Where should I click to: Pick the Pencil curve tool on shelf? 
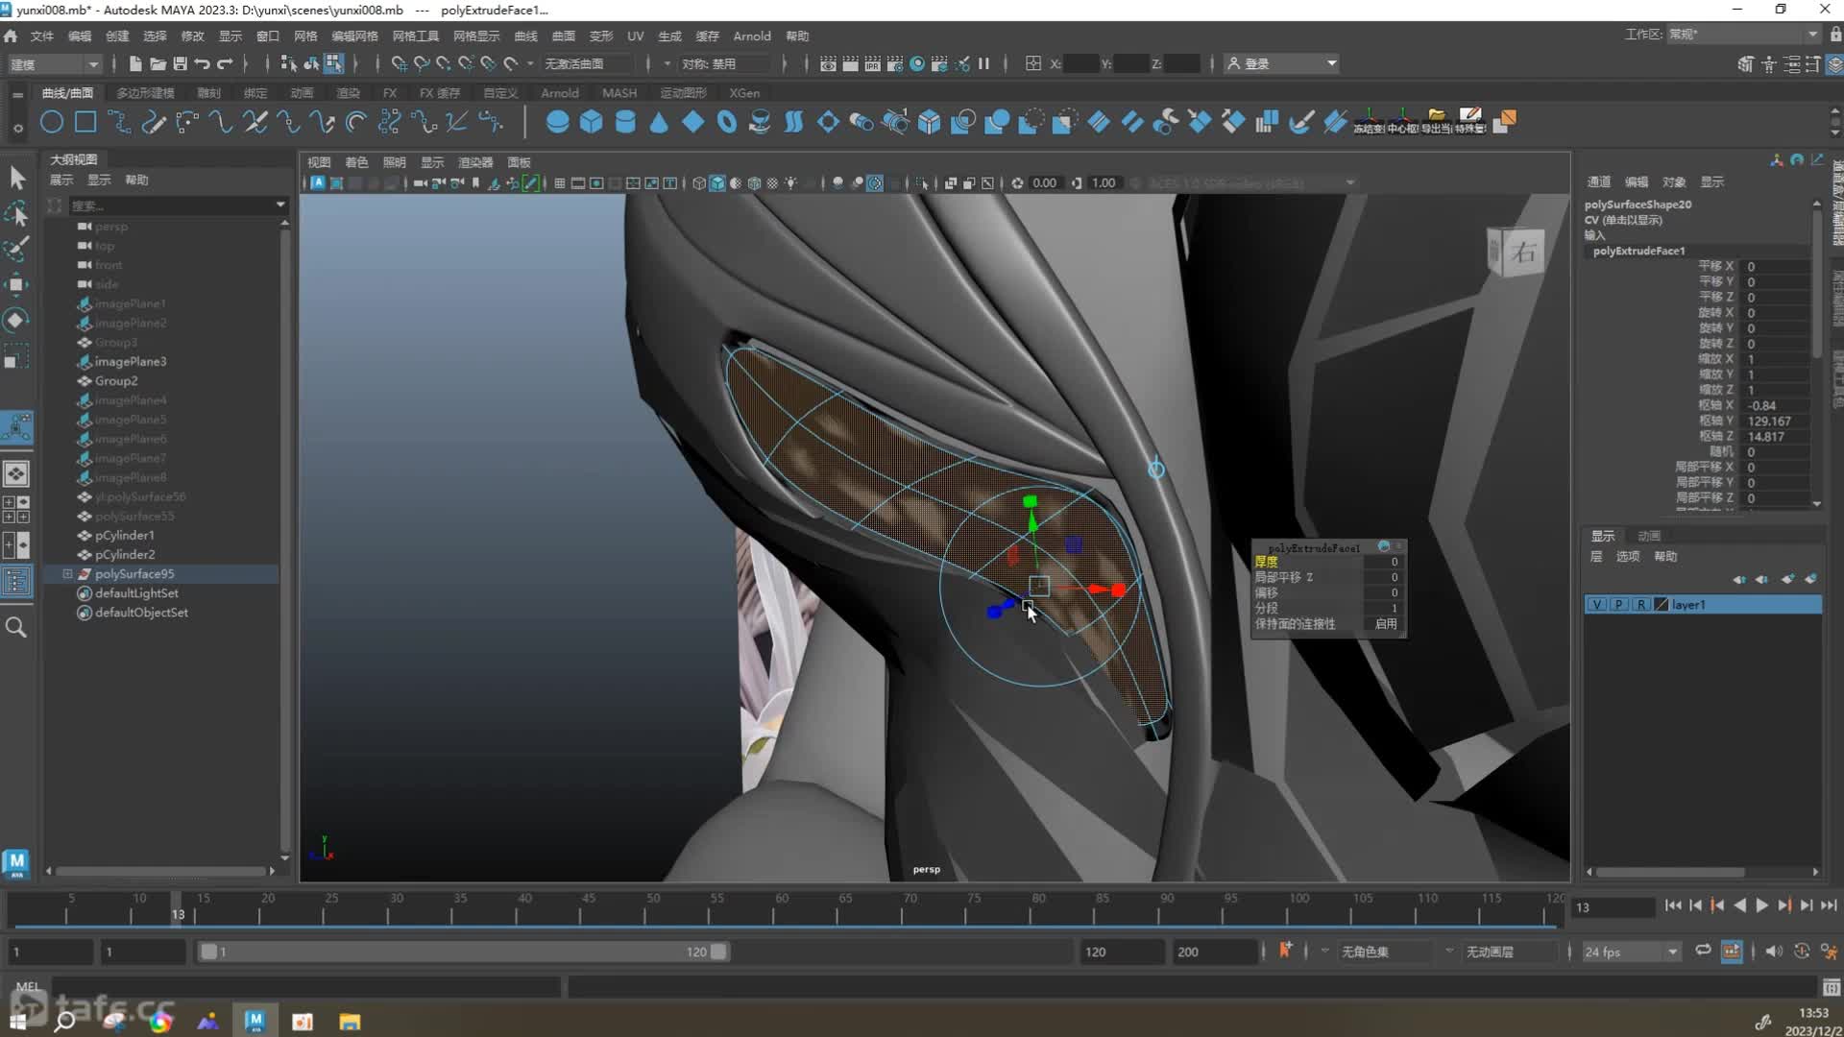154,122
